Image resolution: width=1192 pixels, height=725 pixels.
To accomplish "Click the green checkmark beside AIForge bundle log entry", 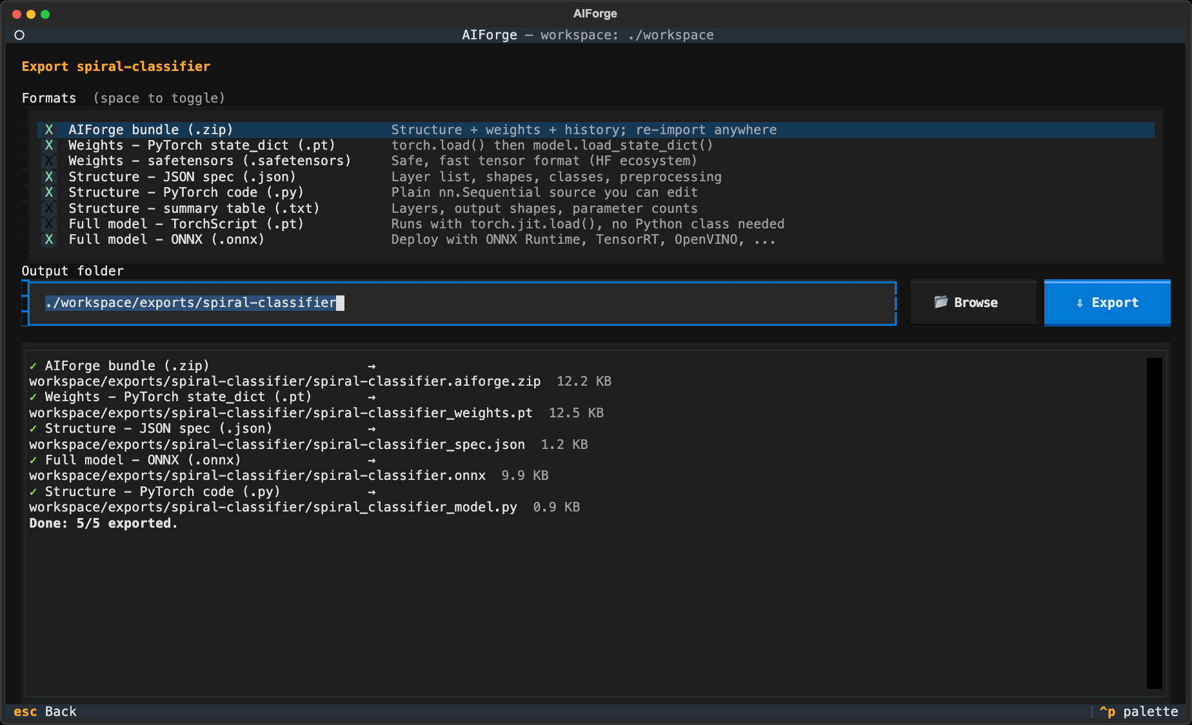I will coord(33,366).
